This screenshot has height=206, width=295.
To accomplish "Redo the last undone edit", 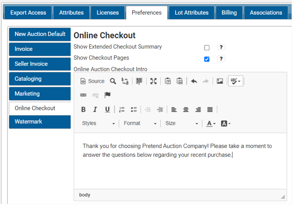I will coord(206,81).
